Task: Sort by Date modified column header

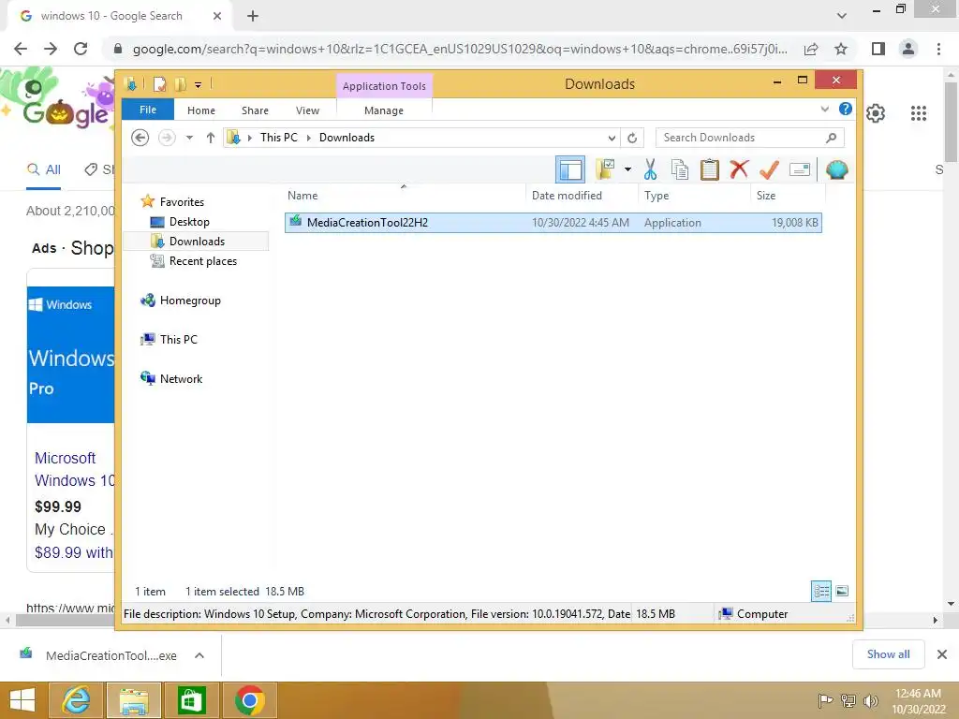Action: [x=581, y=195]
